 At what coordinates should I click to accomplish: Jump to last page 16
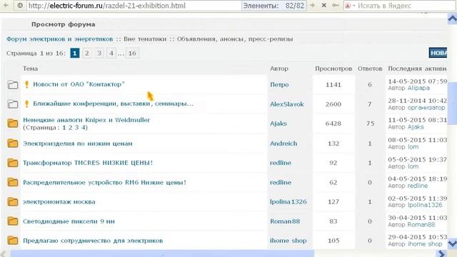(x=132, y=54)
